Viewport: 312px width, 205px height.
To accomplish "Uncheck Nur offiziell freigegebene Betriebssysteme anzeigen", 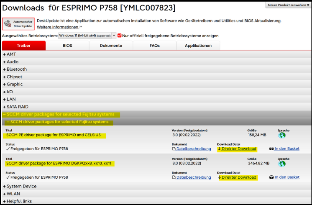I will [x=119, y=36].
